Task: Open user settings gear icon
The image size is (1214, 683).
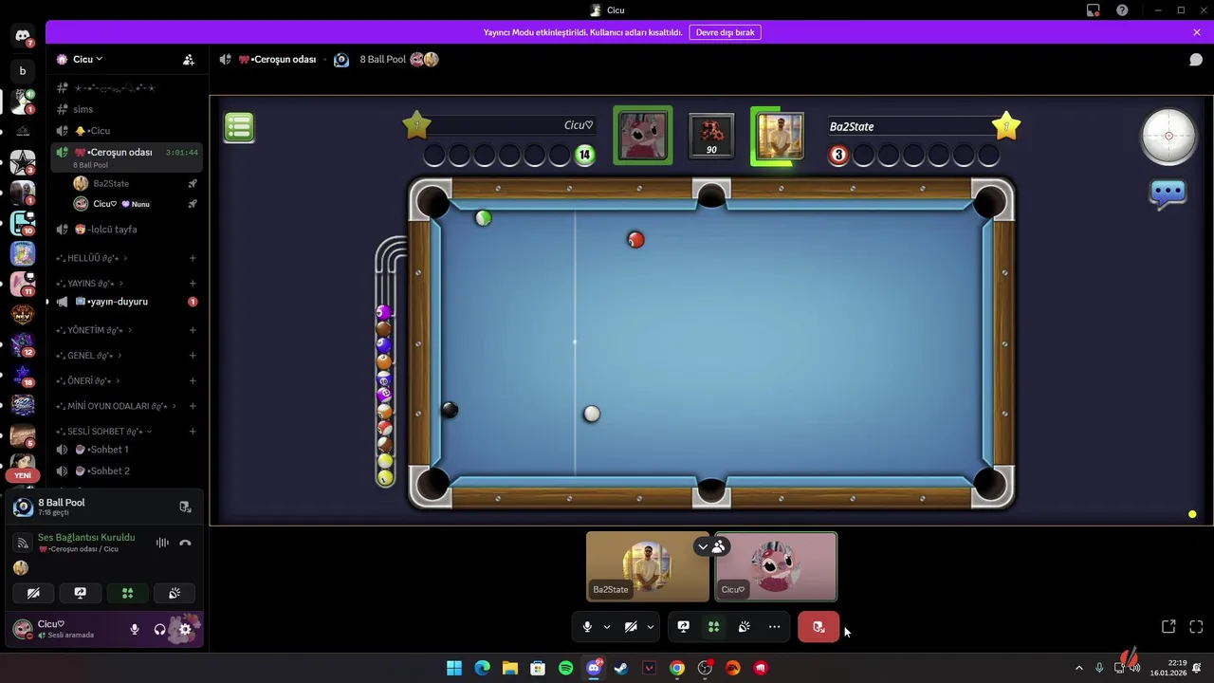Action: pos(185,629)
